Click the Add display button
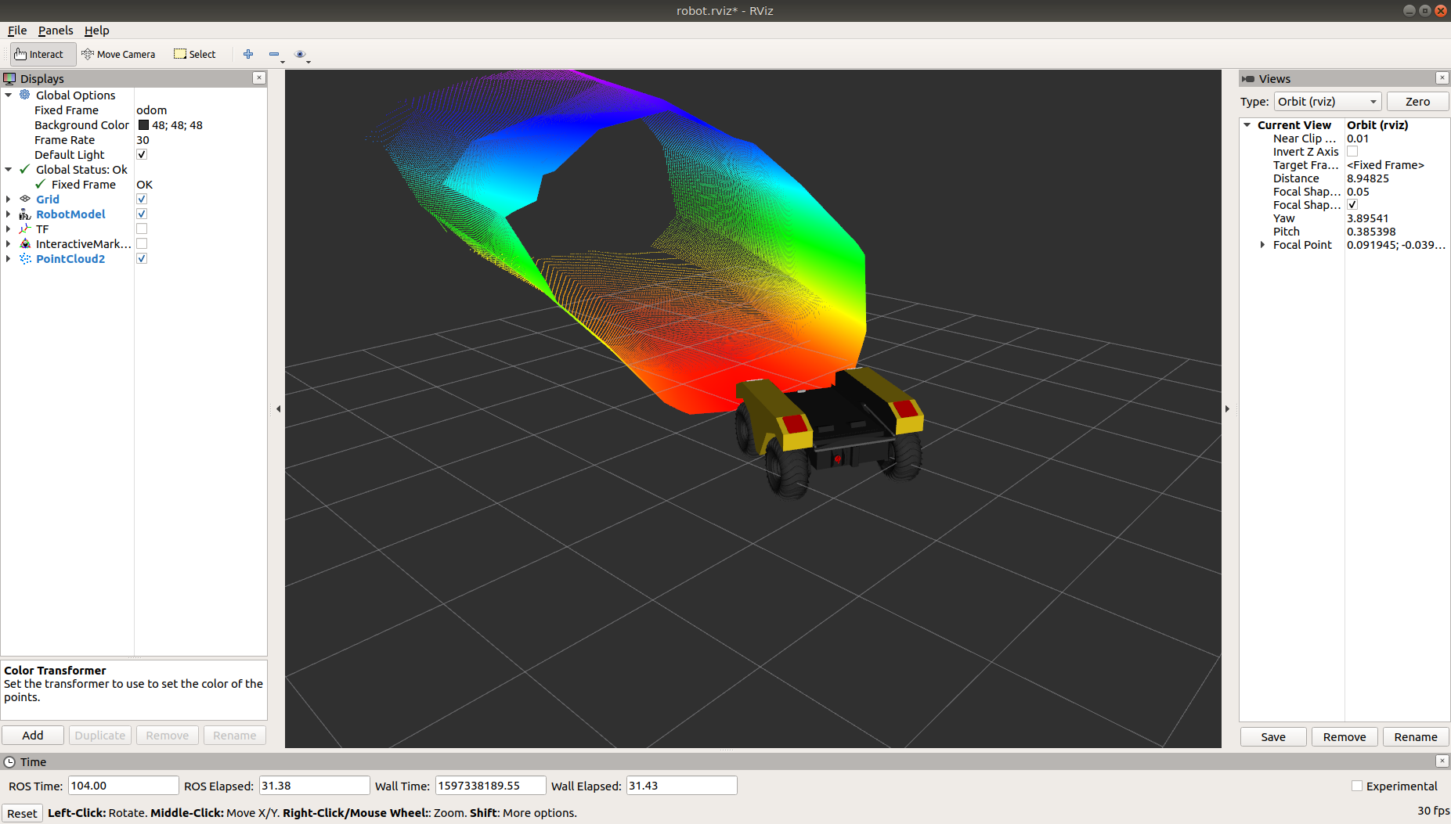 (33, 736)
